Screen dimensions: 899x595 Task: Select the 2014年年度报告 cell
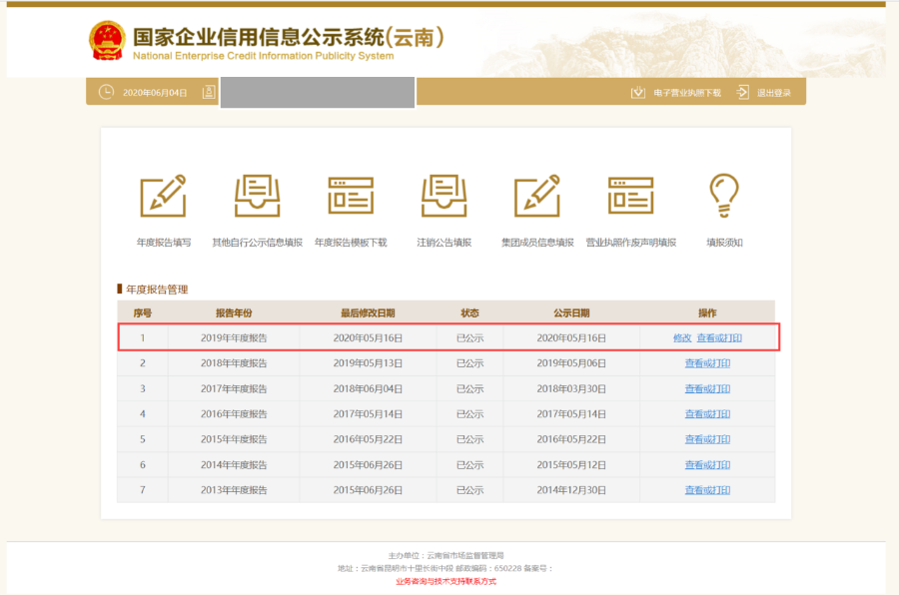pyautogui.click(x=234, y=465)
